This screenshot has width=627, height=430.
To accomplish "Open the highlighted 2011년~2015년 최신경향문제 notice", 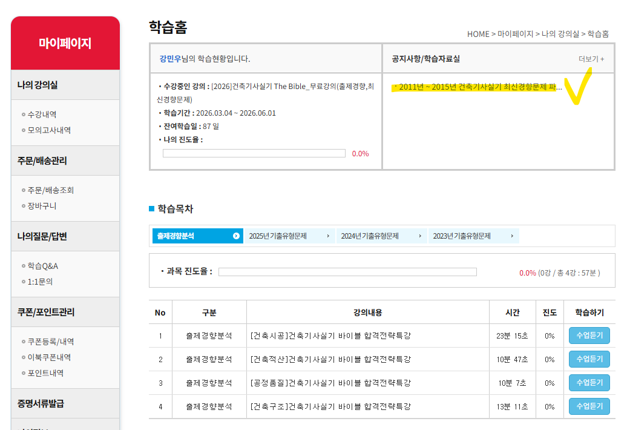I will point(476,87).
